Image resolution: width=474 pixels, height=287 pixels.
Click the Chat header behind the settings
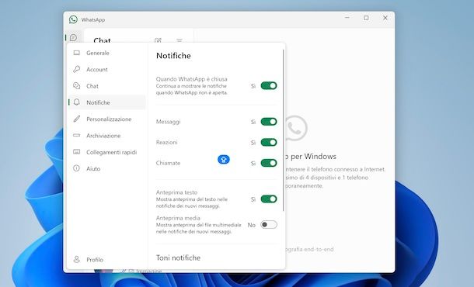coord(102,40)
